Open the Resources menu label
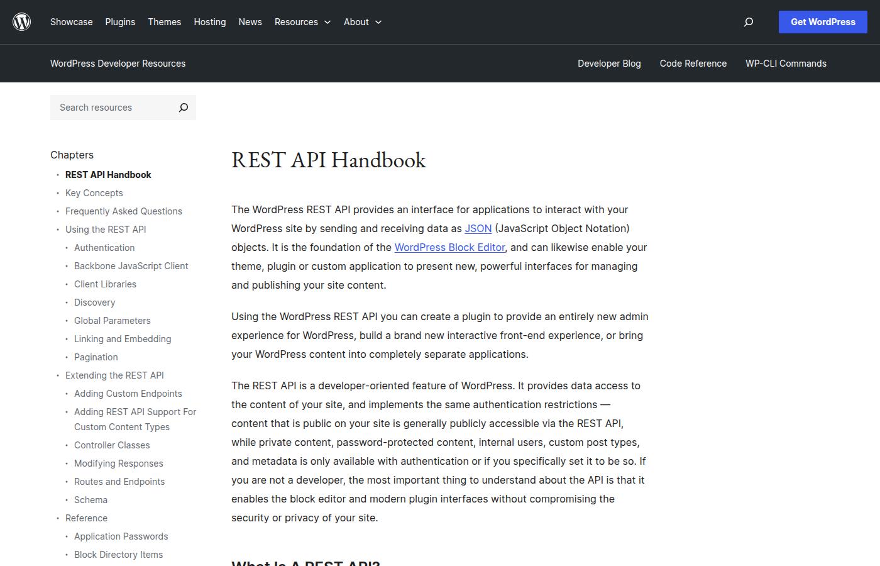Screen dimensions: 880x566 click(x=296, y=22)
